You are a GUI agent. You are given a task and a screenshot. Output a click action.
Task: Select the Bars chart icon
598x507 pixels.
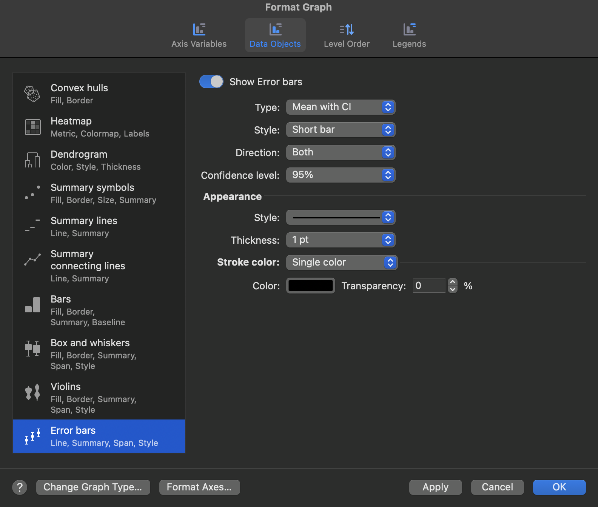pyautogui.click(x=32, y=305)
